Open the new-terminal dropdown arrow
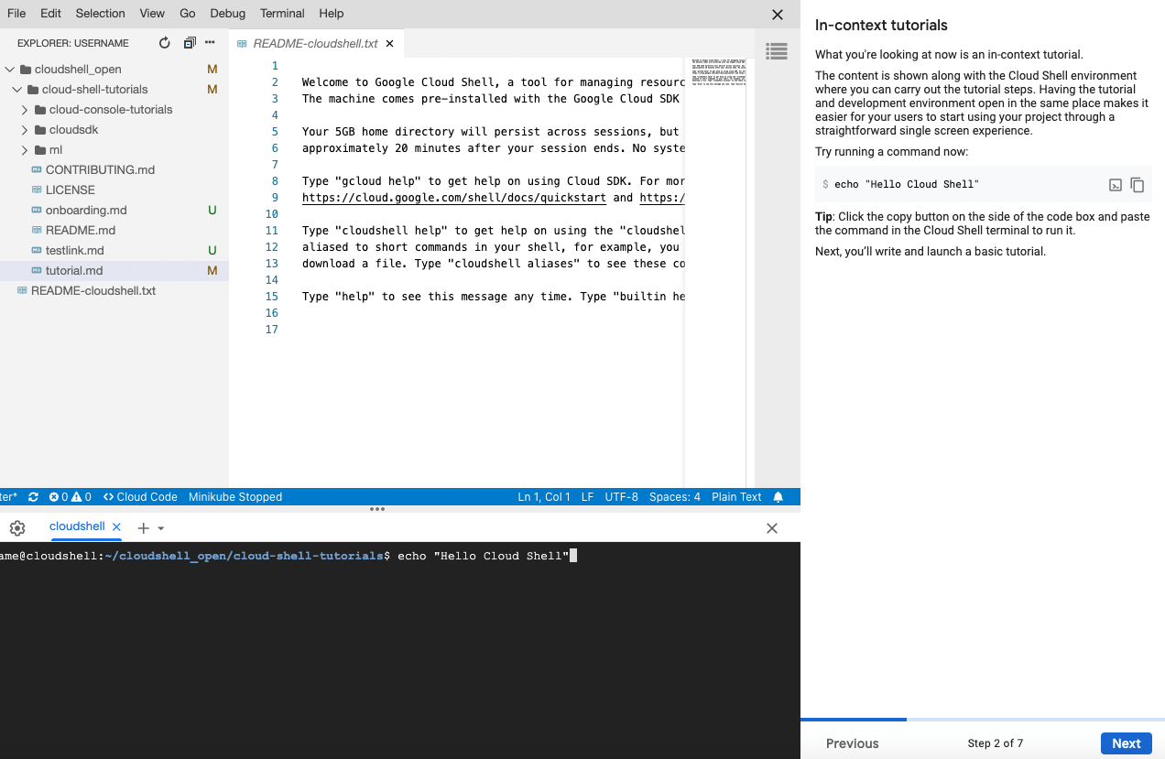 (x=161, y=528)
